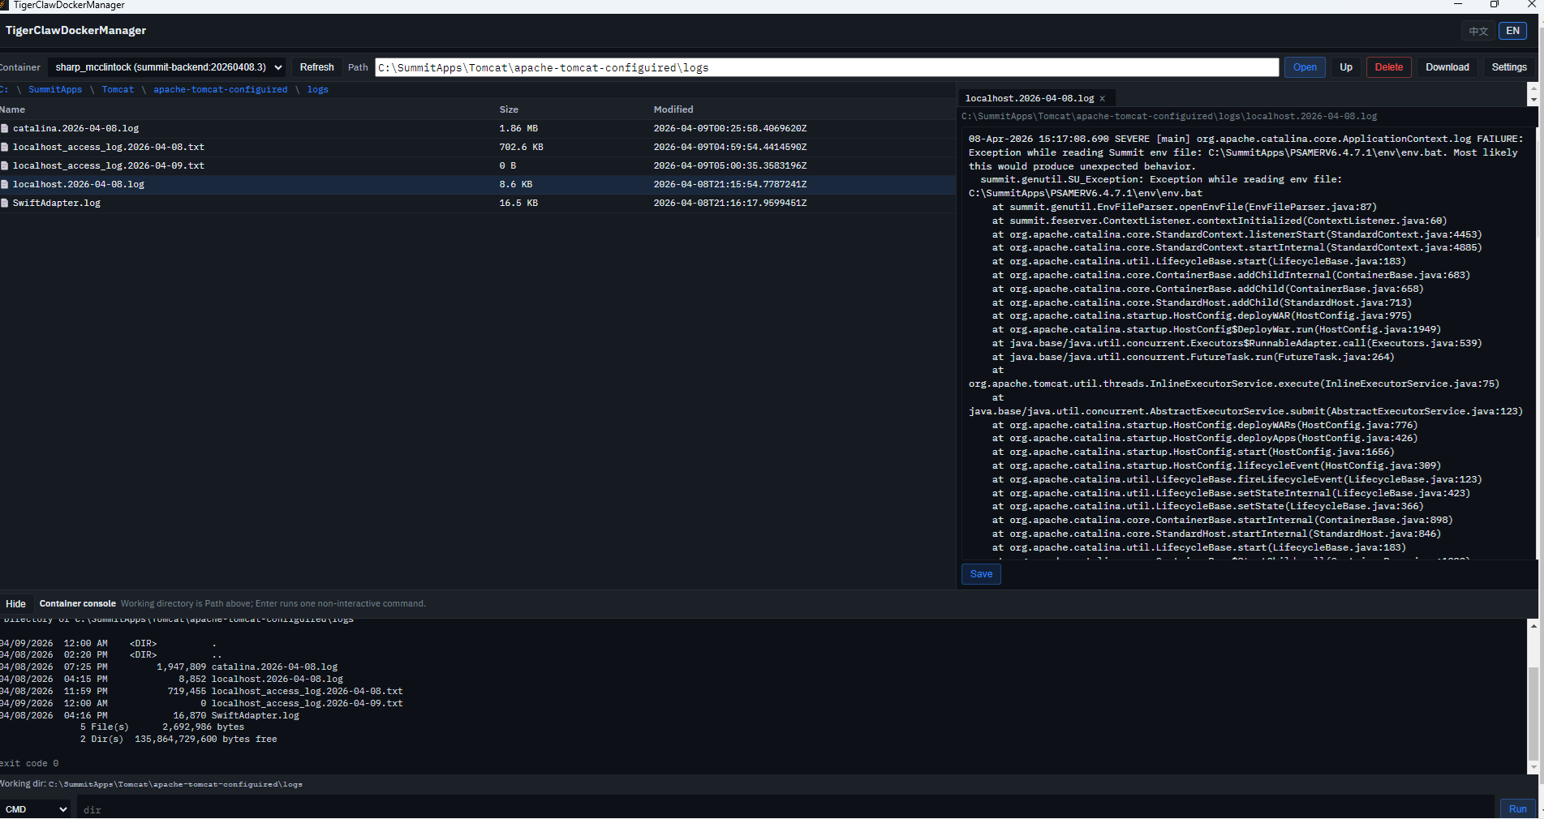This screenshot has width=1544, height=819.
Task: Click the editor tab strip scroll-down arrow
Action: click(x=1533, y=101)
